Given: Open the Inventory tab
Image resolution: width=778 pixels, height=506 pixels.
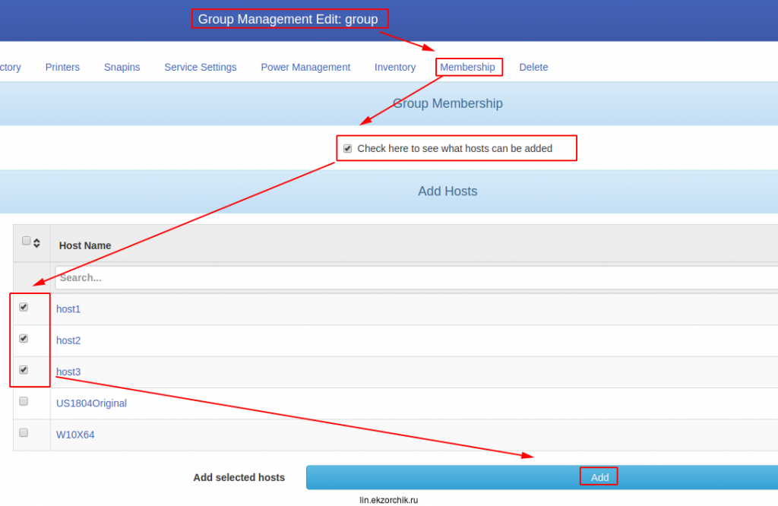Looking at the screenshot, I should [395, 67].
